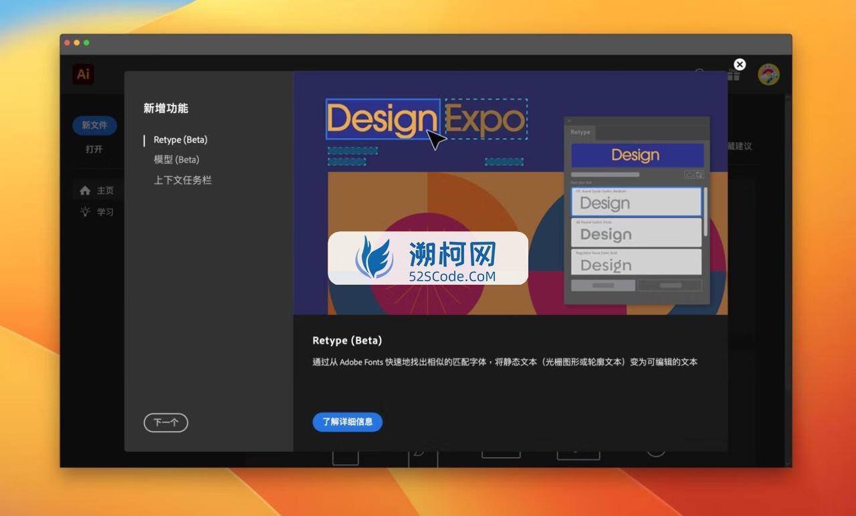This screenshot has width=856, height=516.
Task: Click the 打开 button in sidebar
Action: click(94, 149)
